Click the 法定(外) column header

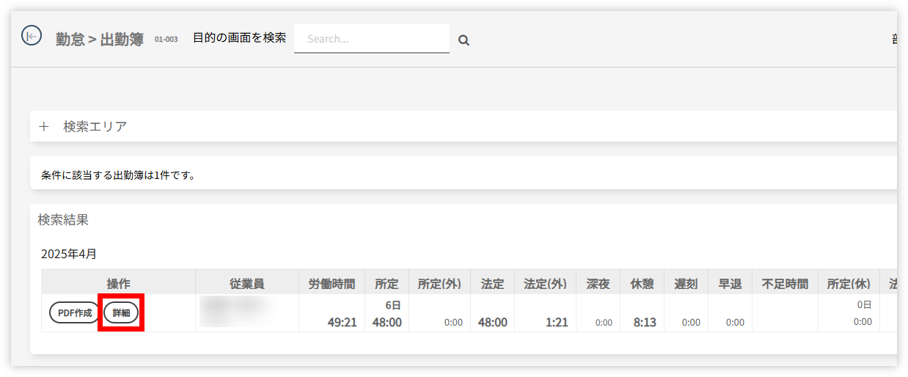pos(545,284)
